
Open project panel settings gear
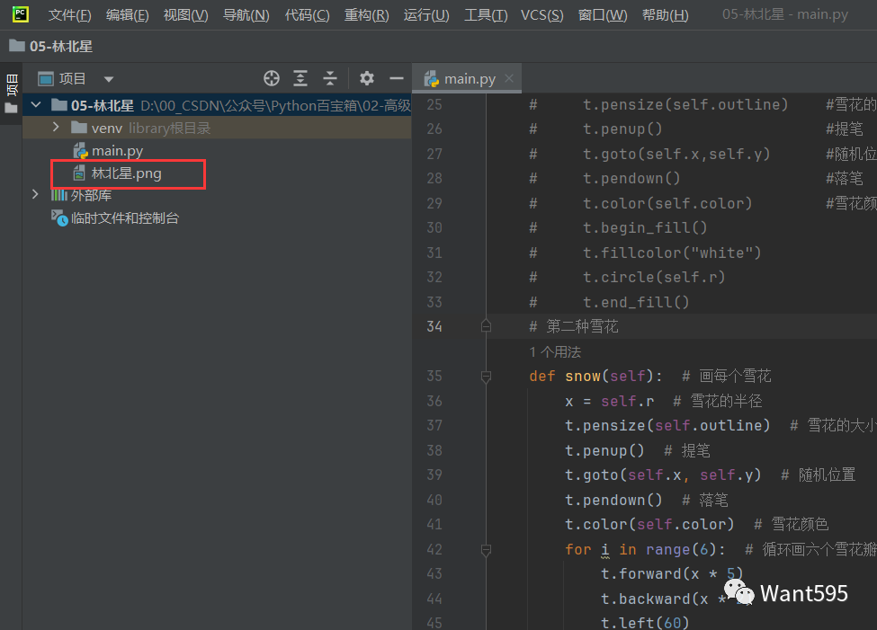[x=366, y=78]
